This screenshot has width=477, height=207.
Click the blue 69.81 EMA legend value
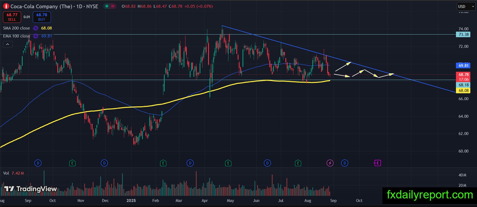pos(47,36)
